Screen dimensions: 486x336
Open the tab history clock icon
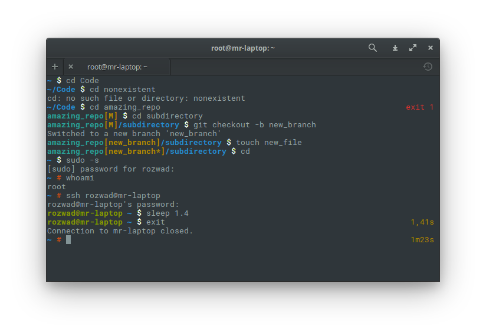(428, 67)
